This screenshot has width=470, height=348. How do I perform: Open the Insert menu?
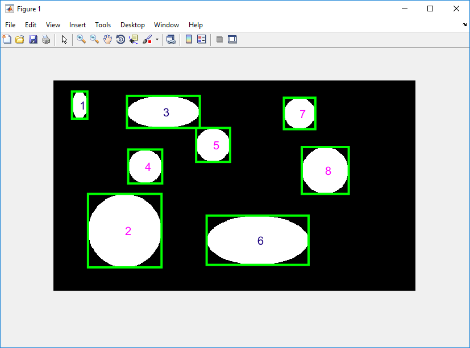point(77,25)
